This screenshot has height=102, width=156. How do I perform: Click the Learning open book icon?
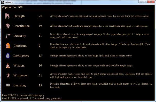[x=8, y=85]
